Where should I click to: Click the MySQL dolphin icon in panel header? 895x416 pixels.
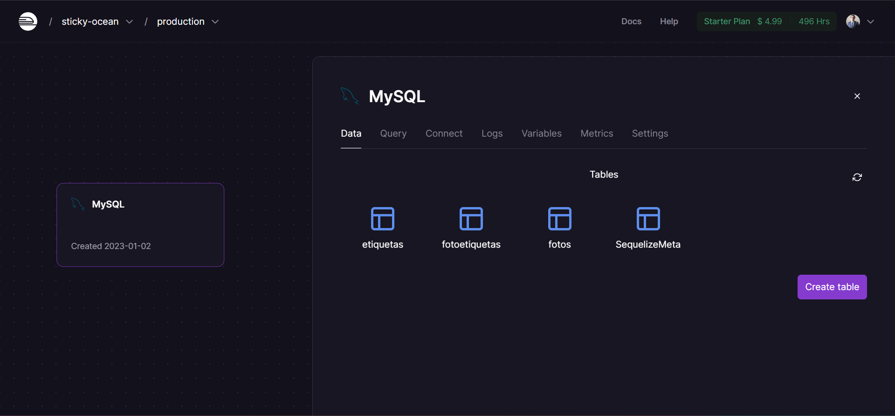[350, 96]
